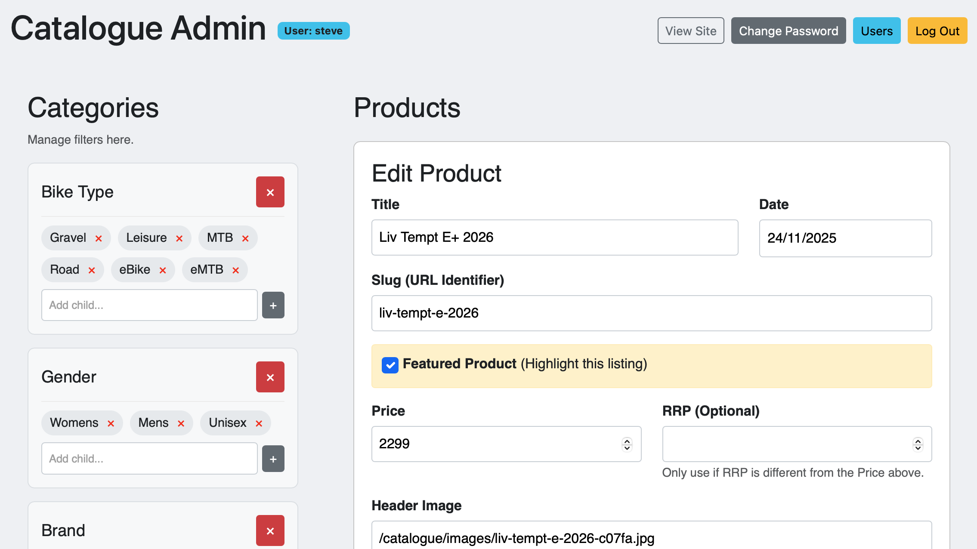Remove the Womens tag
977x549 pixels.
click(111, 423)
